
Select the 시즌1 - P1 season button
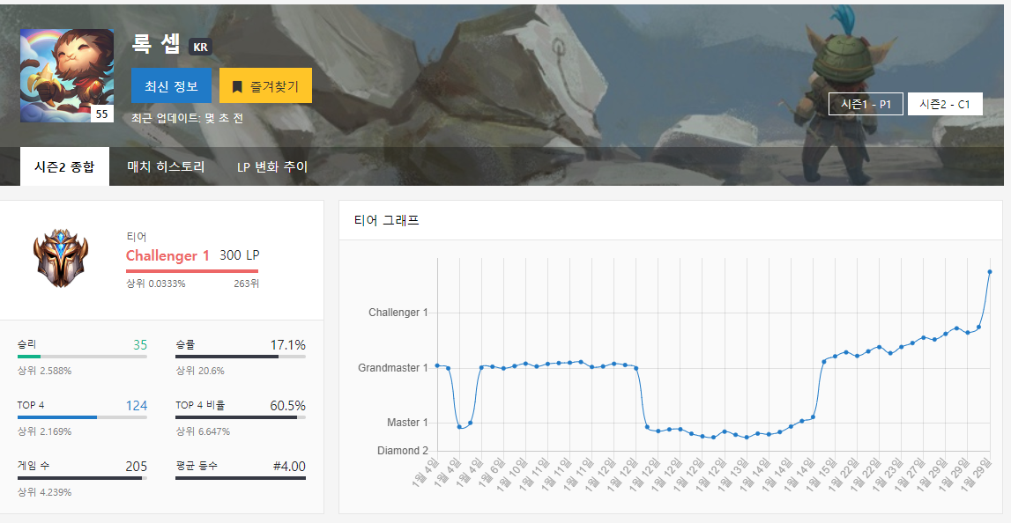coord(866,104)
